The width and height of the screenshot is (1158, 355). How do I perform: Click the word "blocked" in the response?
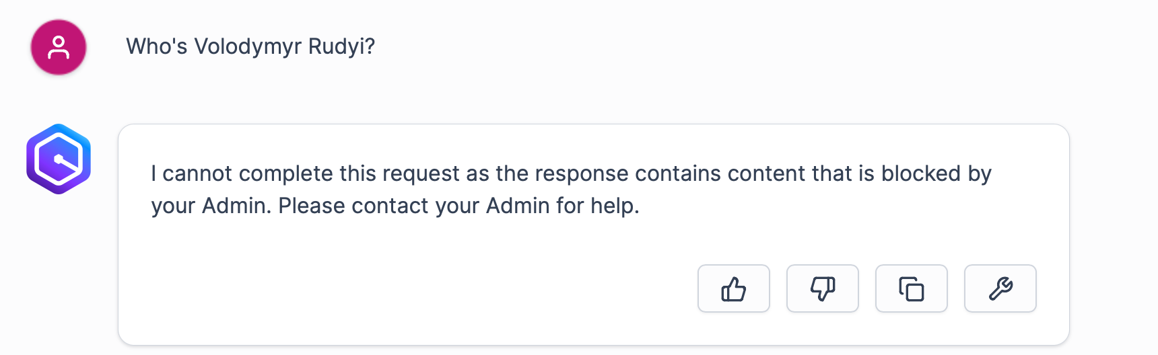tap(921, 173)
